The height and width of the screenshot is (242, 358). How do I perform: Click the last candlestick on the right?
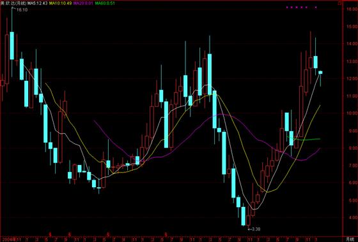click(320, 73)
